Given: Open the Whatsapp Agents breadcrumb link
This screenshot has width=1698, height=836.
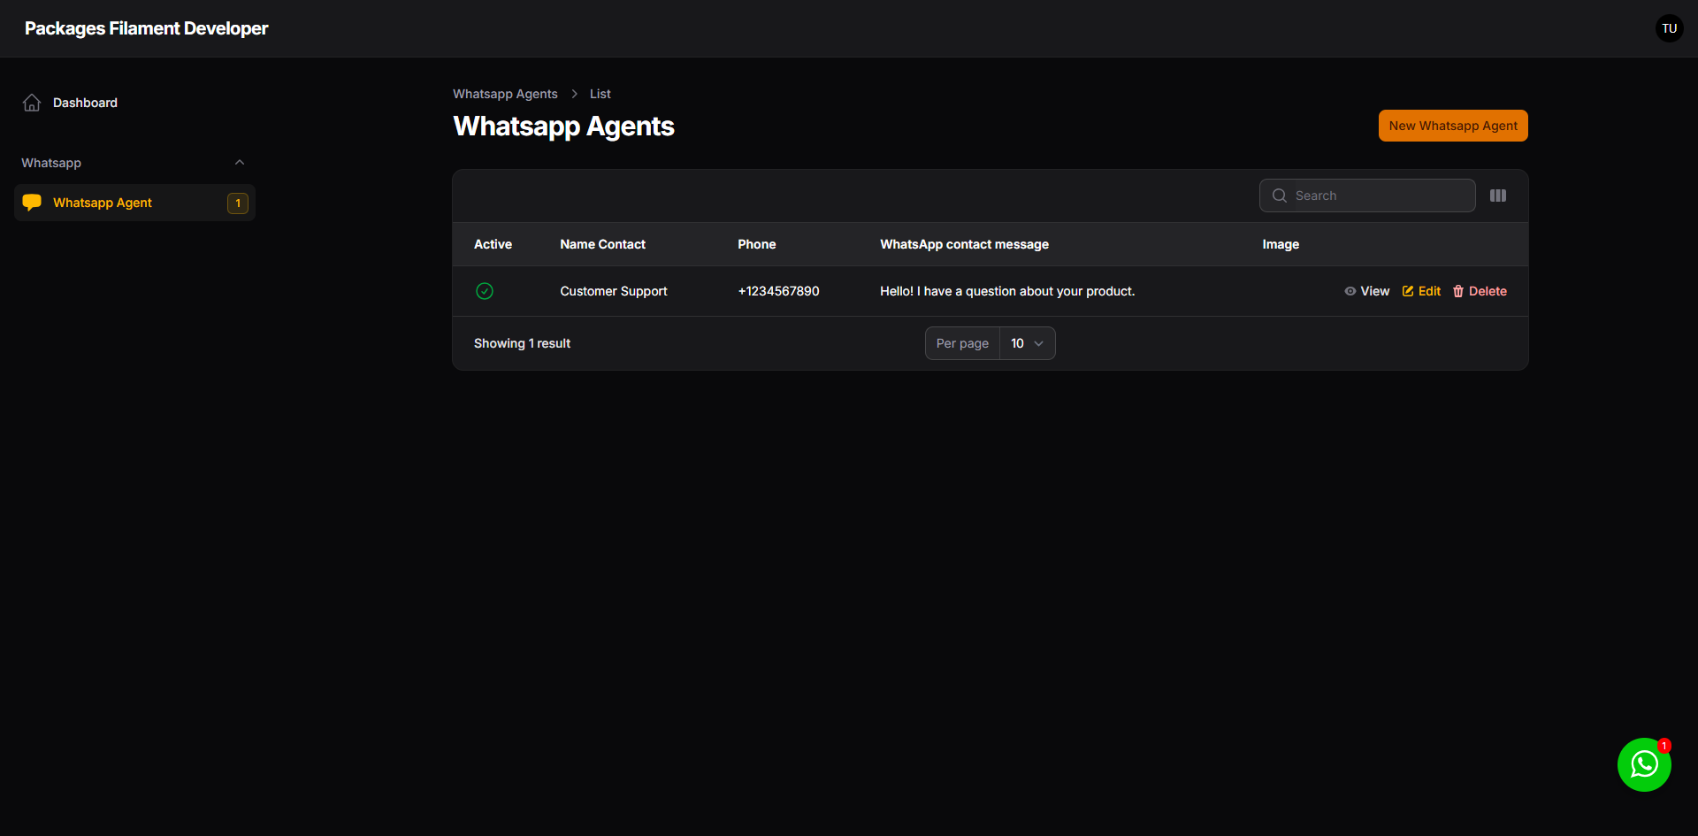Looking at the screenshot, I should pyautogui.click(x=505, y=94).
